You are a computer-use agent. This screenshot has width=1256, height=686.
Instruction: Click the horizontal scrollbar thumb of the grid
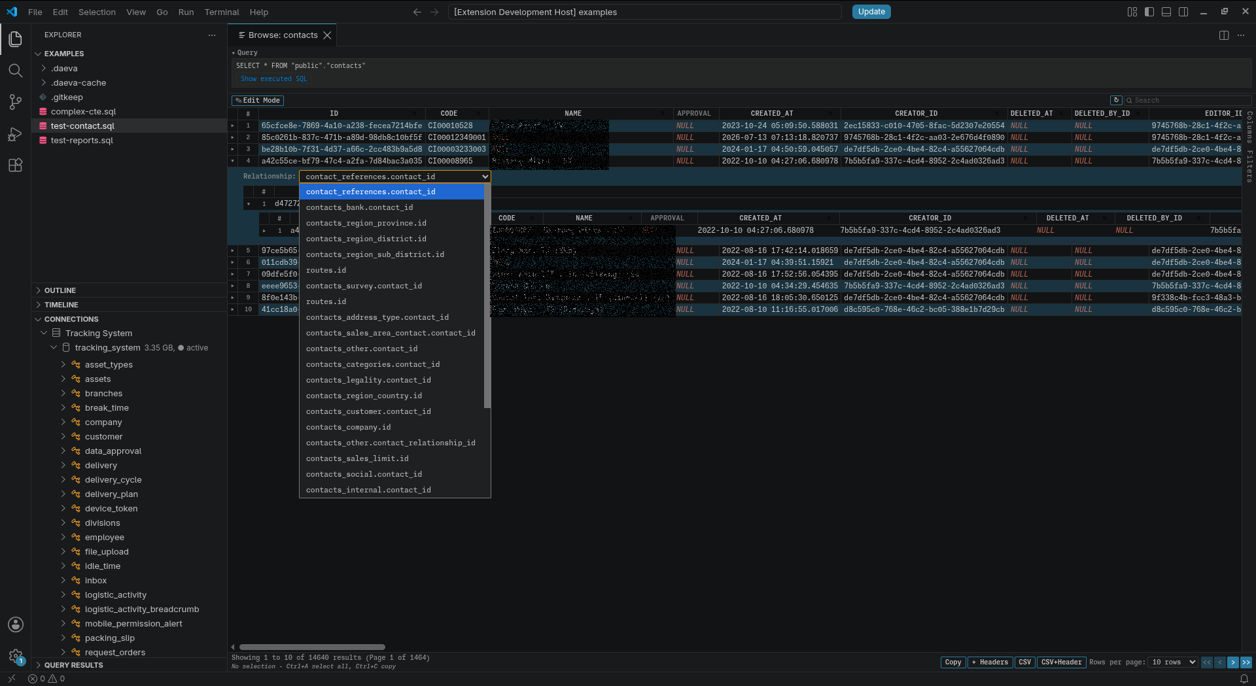point(312,647)
